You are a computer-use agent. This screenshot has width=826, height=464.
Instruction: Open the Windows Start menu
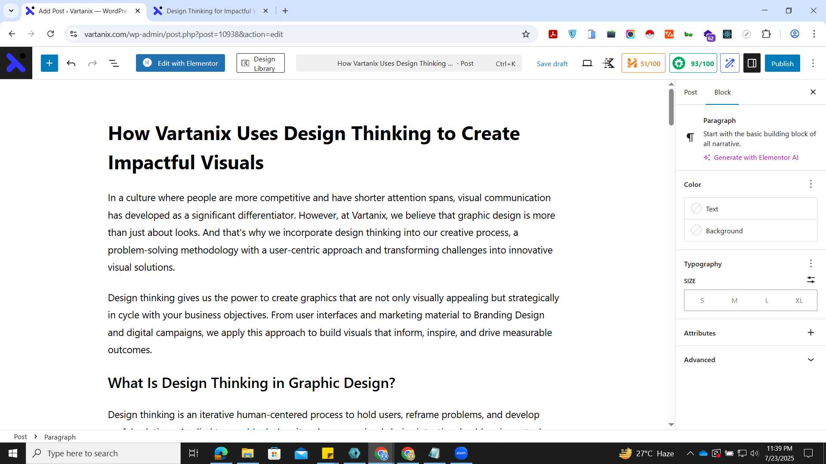[x=13, y=453]
